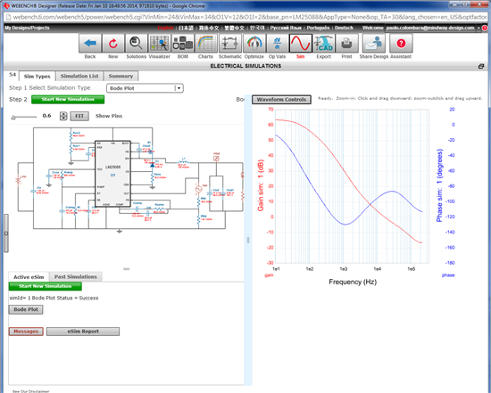This screenshot has width=491, height=393.
Task: Click the See Our Disclaimer link
Action: (30, 391)
